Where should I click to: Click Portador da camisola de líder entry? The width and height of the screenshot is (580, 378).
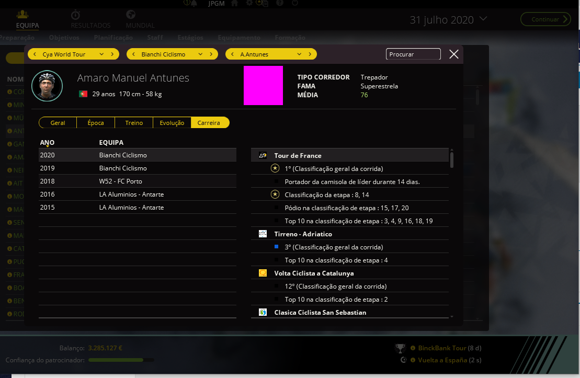pos(352,181)
